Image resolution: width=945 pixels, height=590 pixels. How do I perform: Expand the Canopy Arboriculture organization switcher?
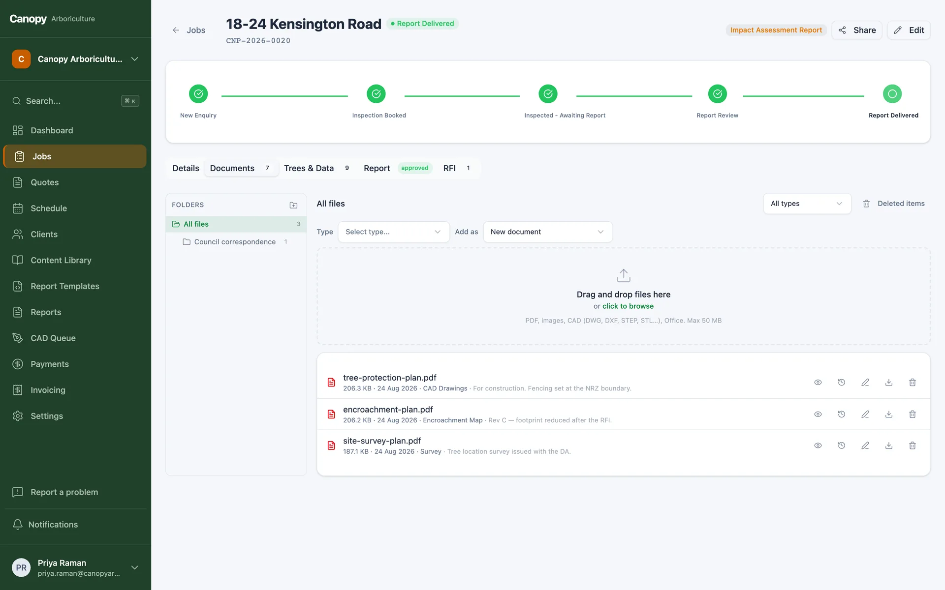(x=75, y=59)
